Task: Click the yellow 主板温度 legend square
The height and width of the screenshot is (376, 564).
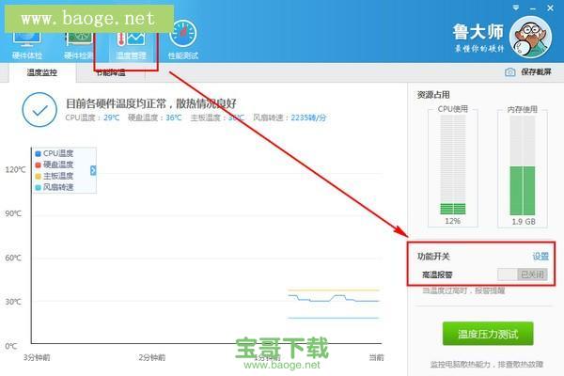Action: pos(39,177)
